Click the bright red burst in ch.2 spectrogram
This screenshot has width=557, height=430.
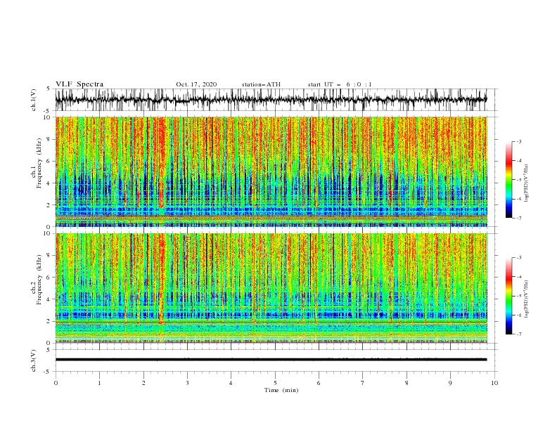point(162,278)
